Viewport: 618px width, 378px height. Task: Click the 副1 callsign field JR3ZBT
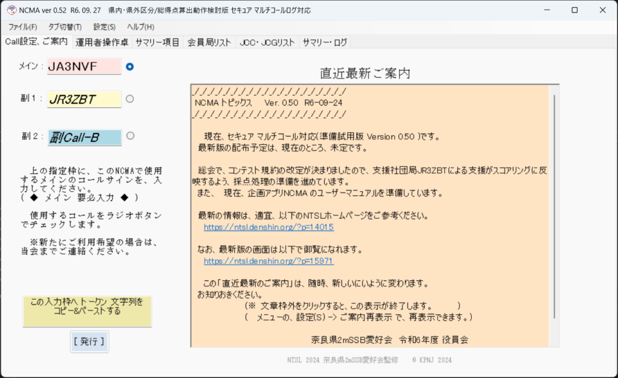[84, 99]
